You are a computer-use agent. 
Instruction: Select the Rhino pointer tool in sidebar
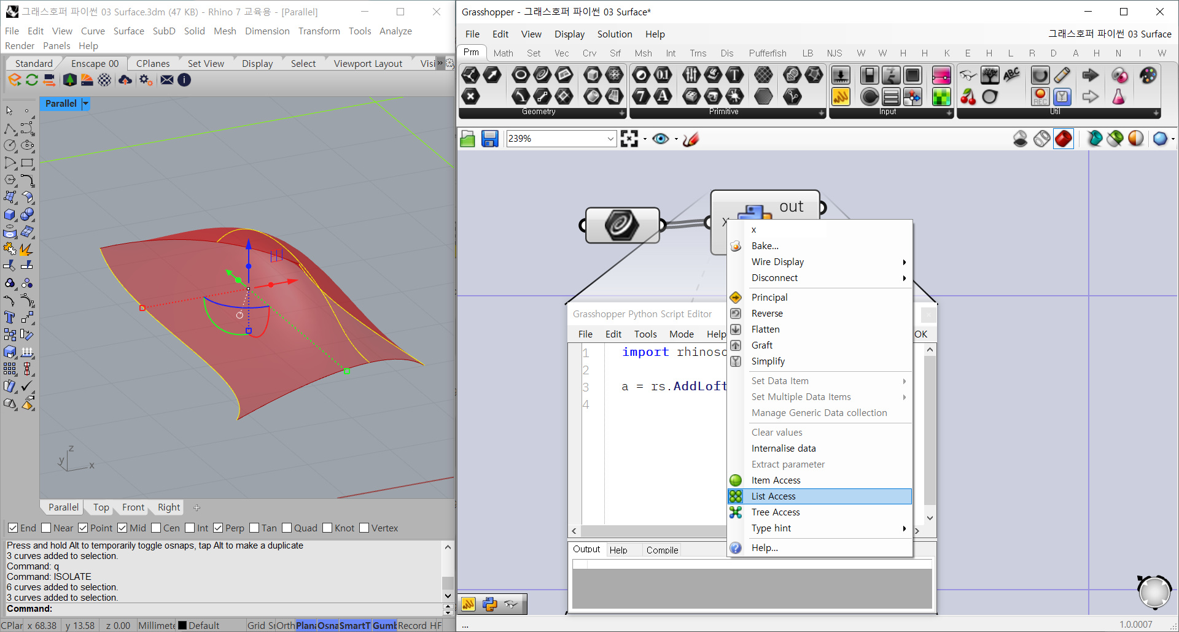click(10, 111)
